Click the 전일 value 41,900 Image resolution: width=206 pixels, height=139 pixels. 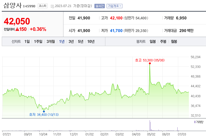pyautogui.click(x=84, y=18)
